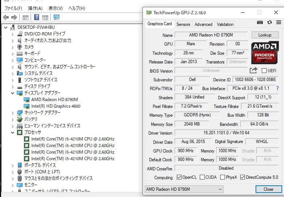Refresh GPU-Z data with the refresh icon
Screen dimensions: 284x197
(269, 22)
